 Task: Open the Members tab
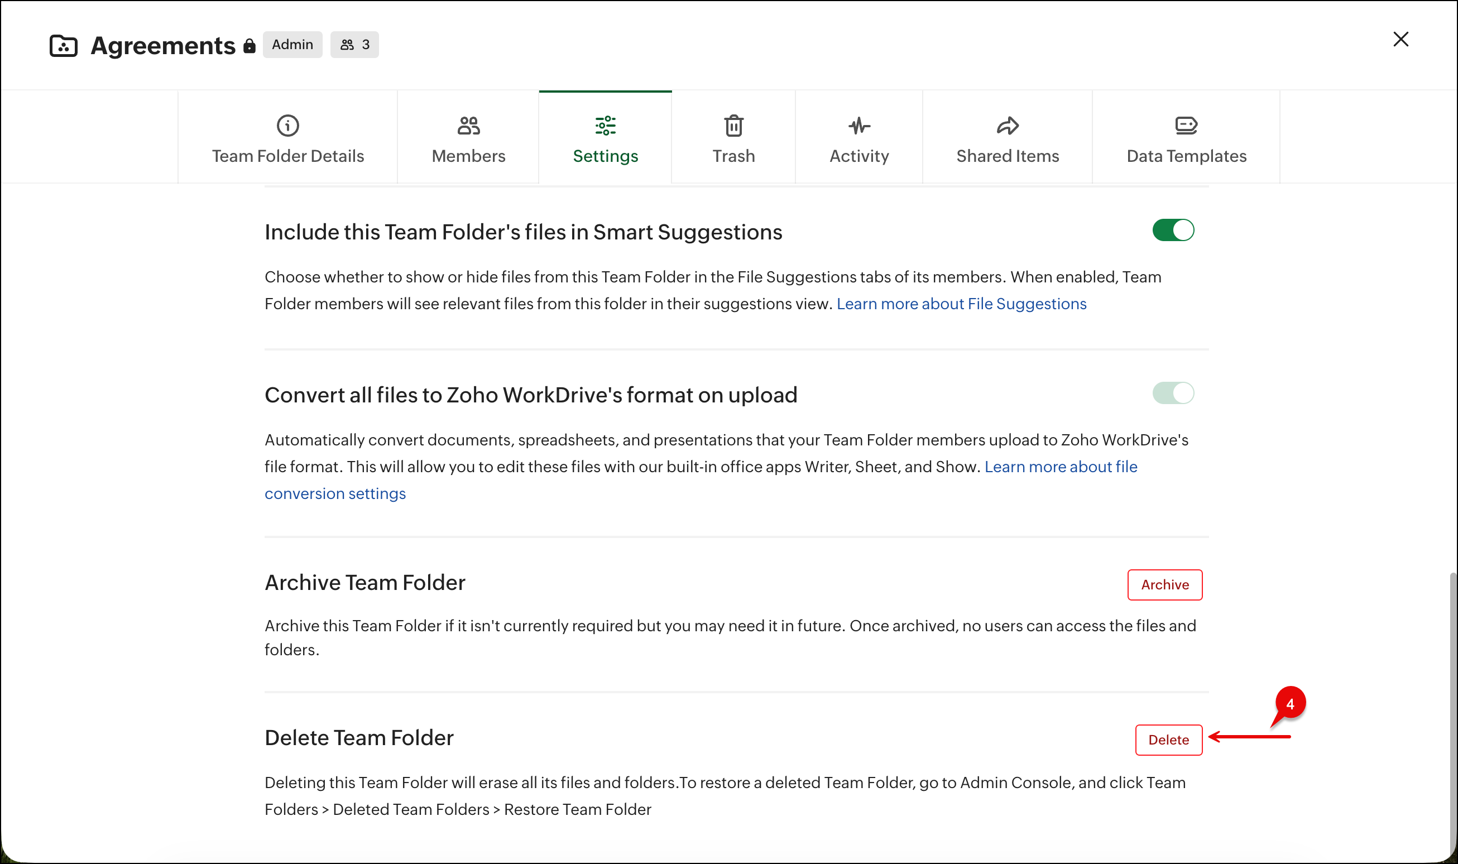click(468, 156)
